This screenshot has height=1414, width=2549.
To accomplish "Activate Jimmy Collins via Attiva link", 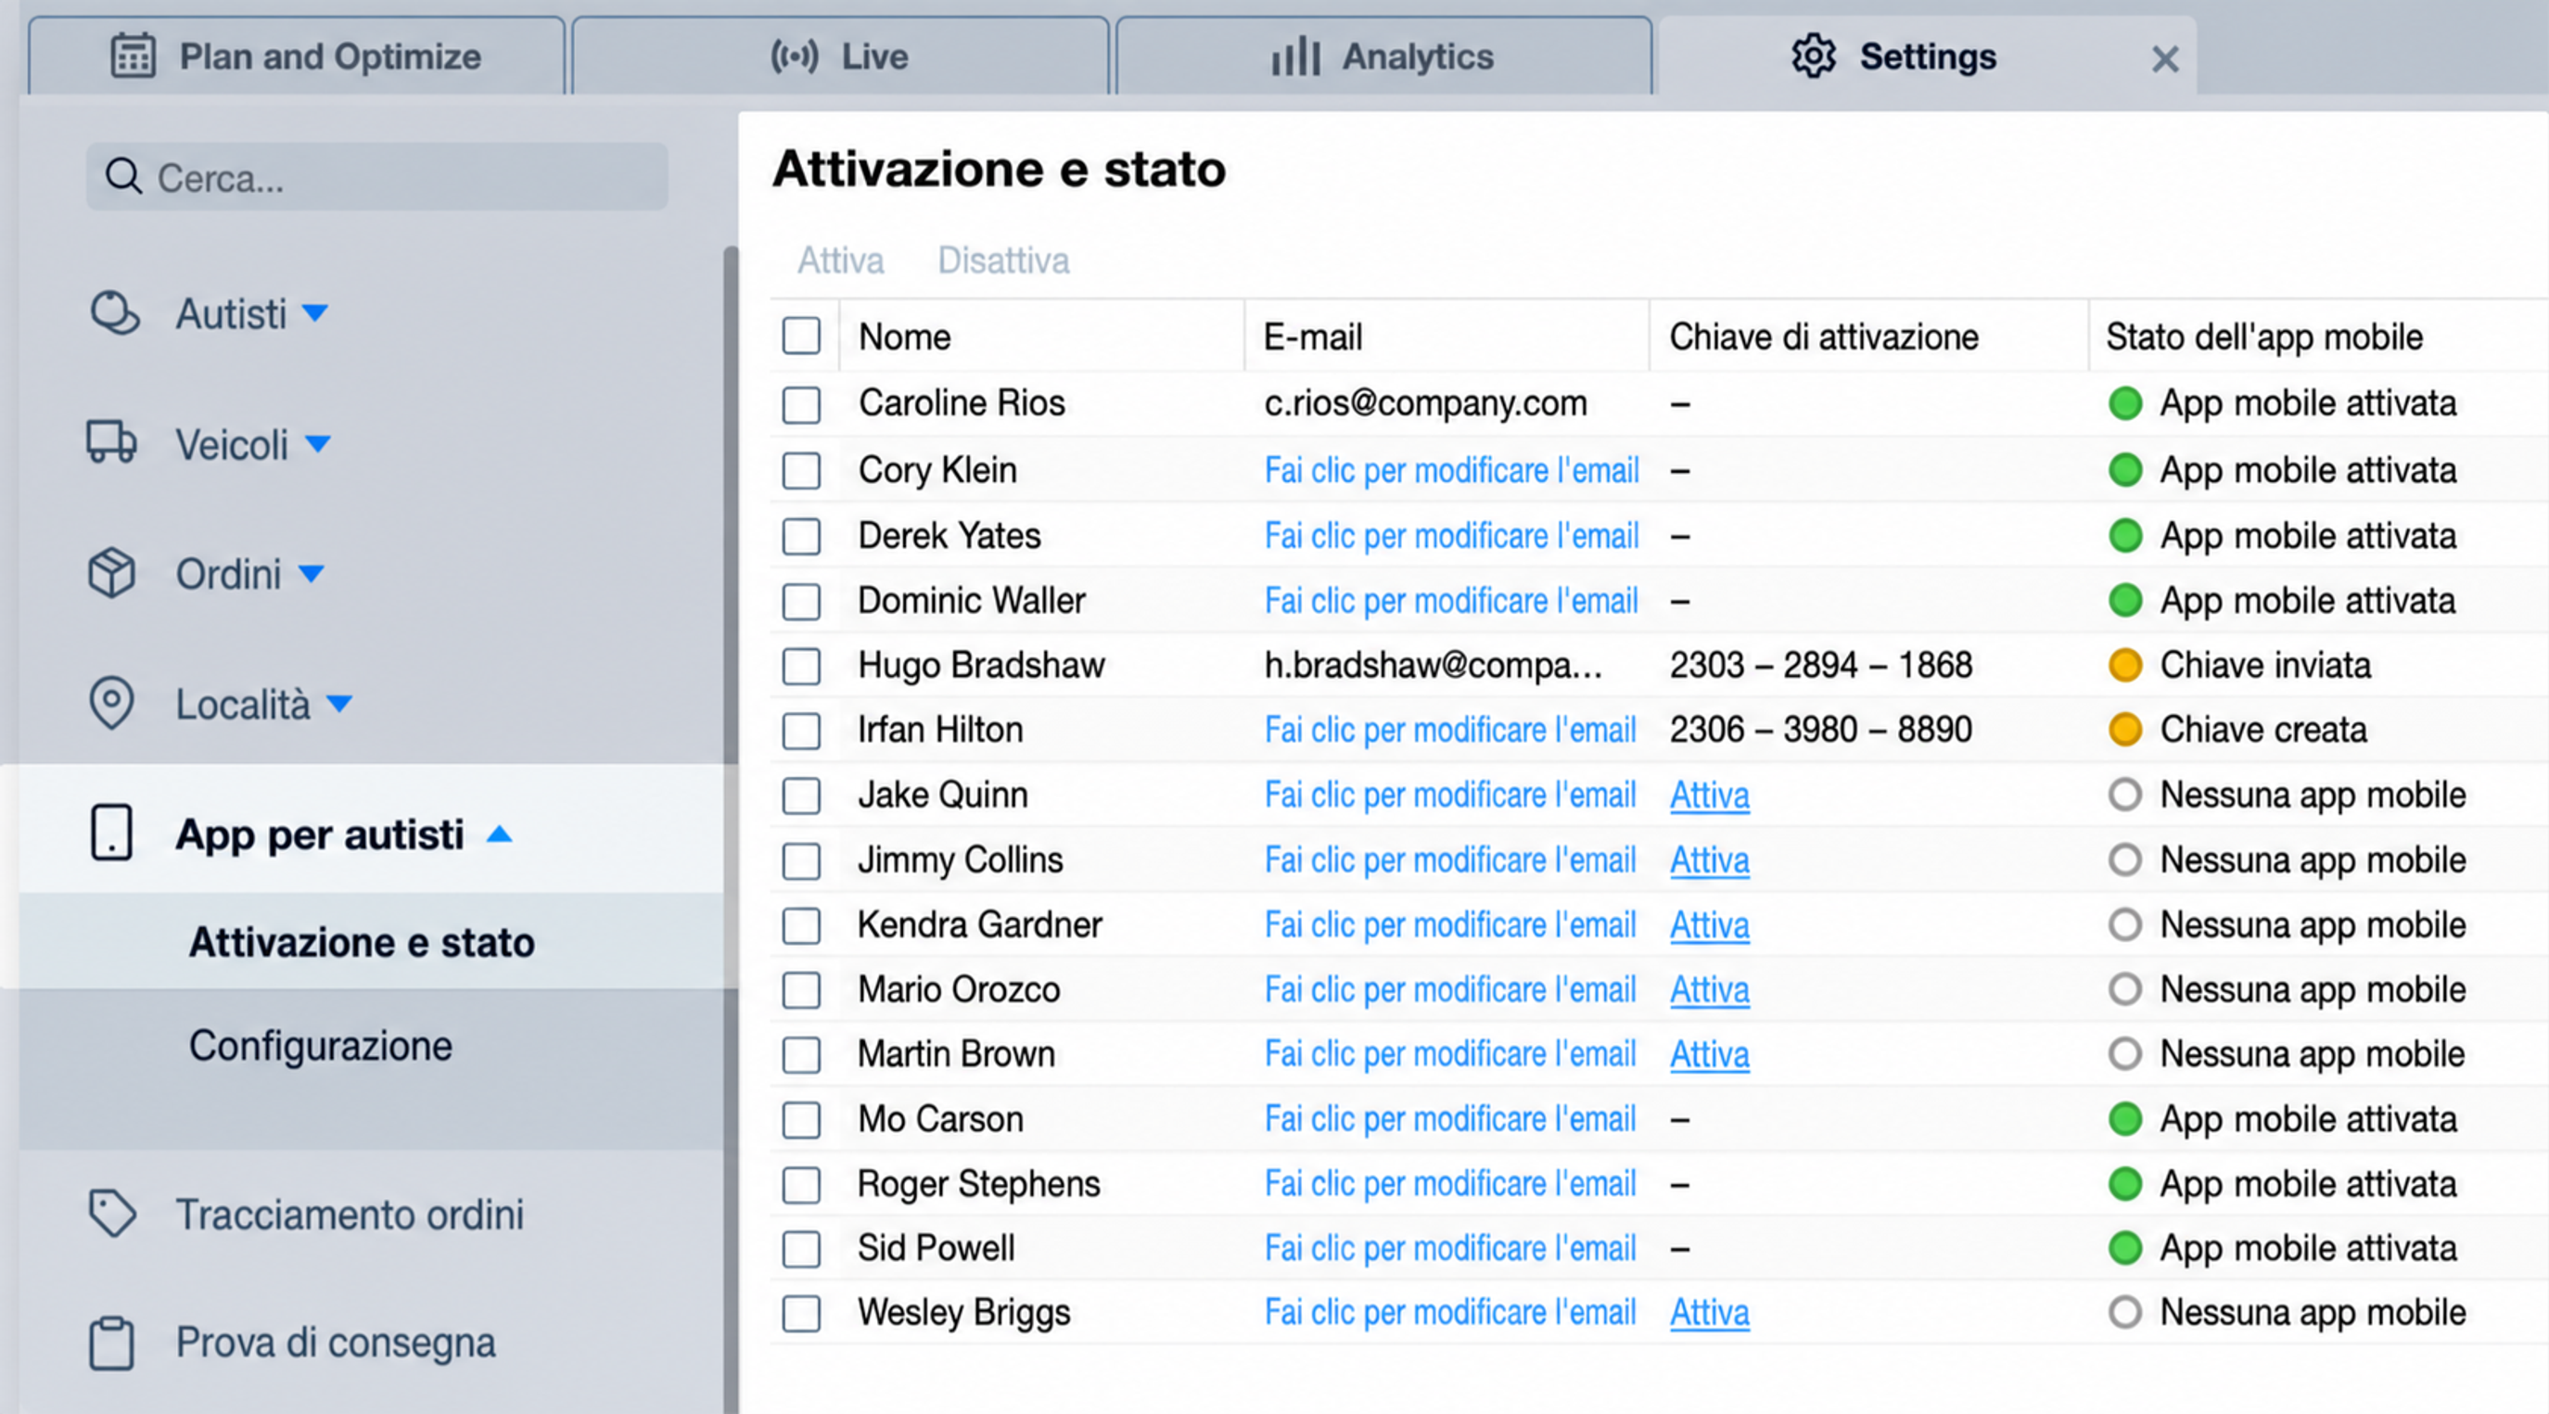I will [x=1710, y=860].
